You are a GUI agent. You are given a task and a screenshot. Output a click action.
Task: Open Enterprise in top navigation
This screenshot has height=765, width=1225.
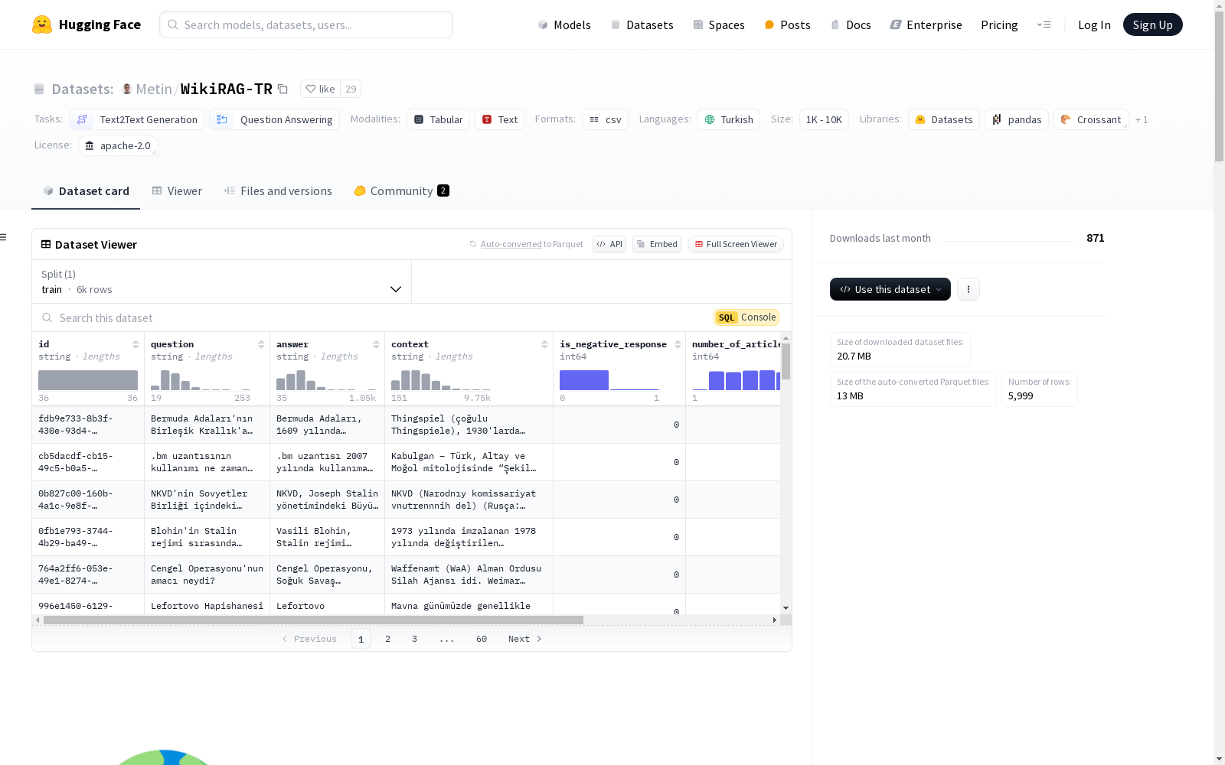pos(926,24)
